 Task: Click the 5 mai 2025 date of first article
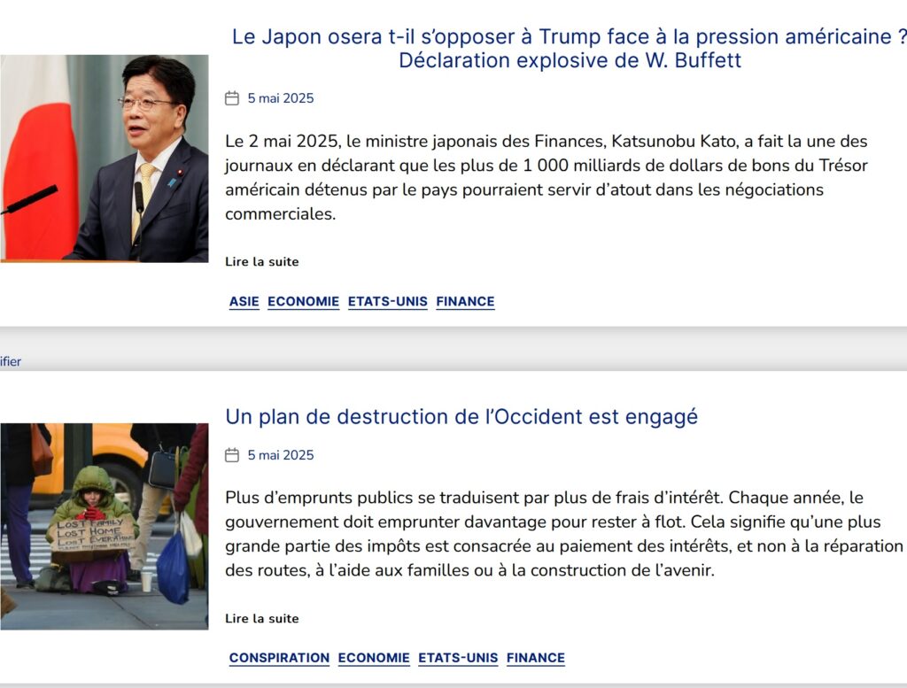(281, 98)
